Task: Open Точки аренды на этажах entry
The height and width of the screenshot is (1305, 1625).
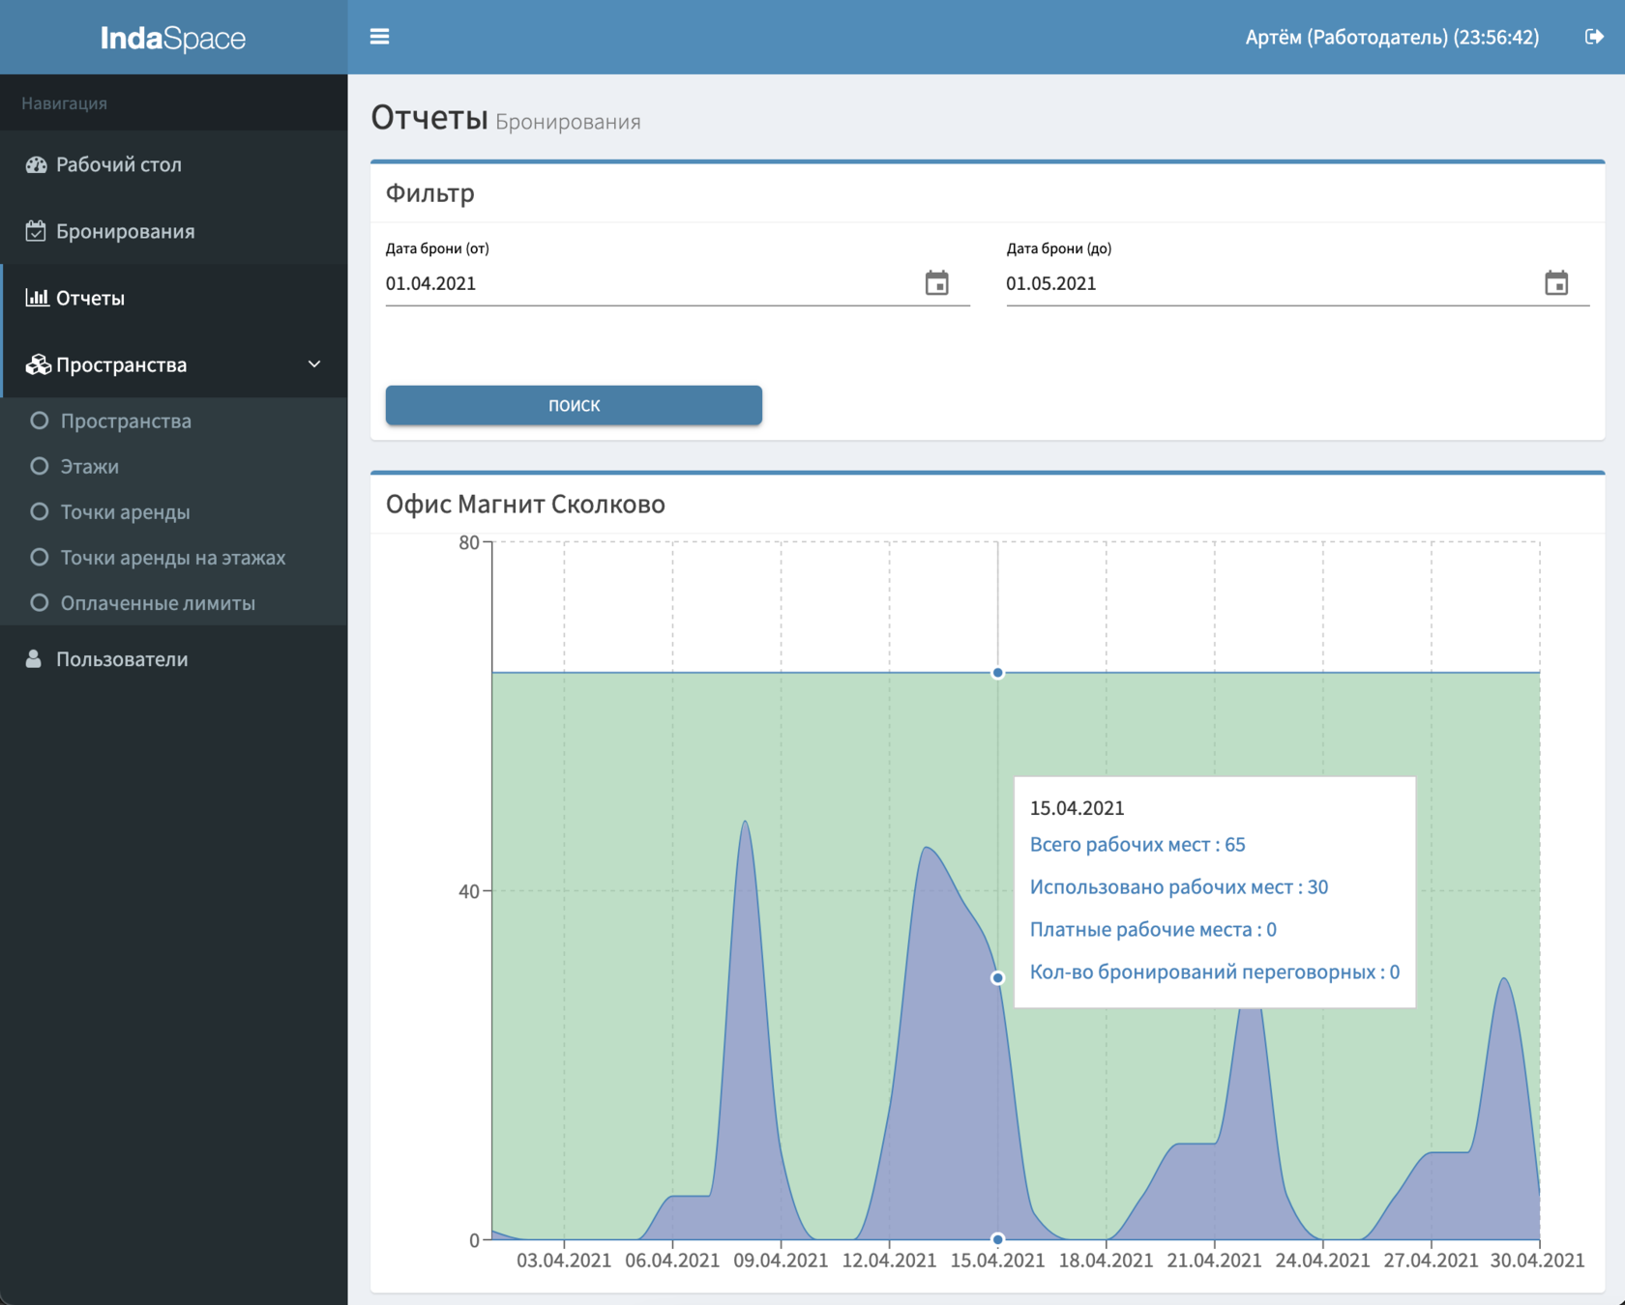Action: click(x=174, y=557)
